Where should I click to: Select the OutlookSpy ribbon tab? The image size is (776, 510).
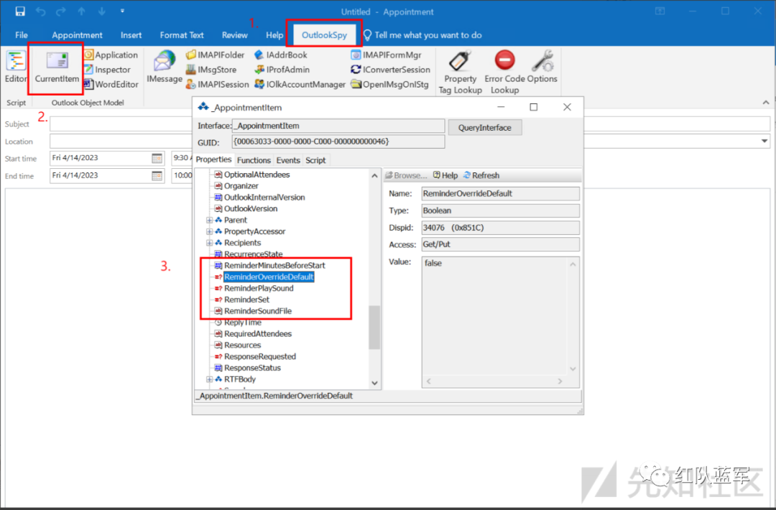click(324, 35)
